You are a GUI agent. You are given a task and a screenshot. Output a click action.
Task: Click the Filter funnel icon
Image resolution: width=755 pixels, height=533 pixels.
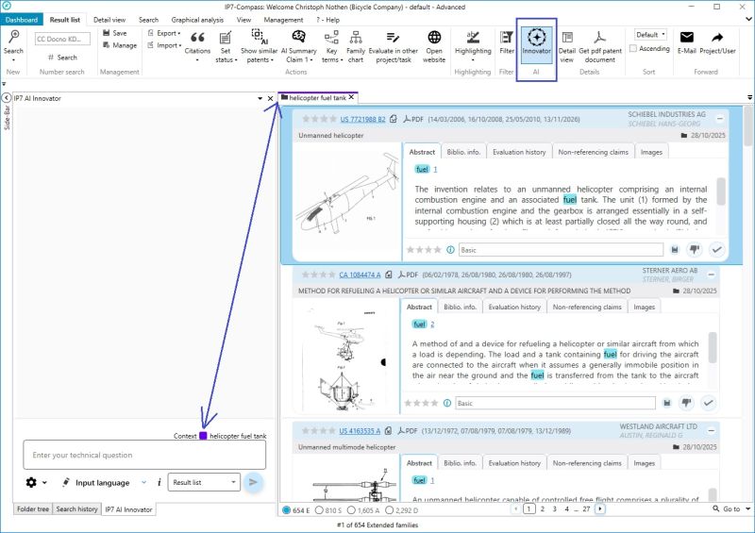point(506,38)
